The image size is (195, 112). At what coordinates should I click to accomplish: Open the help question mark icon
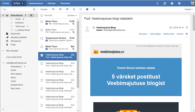pos(172,3)
